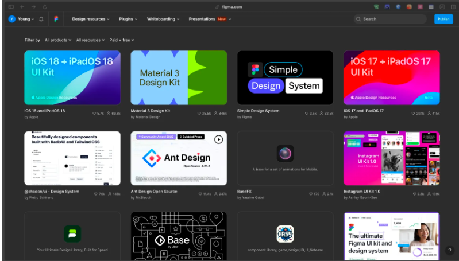Open the iOS 18 and iPadOS 18 title link

point(45,111)
